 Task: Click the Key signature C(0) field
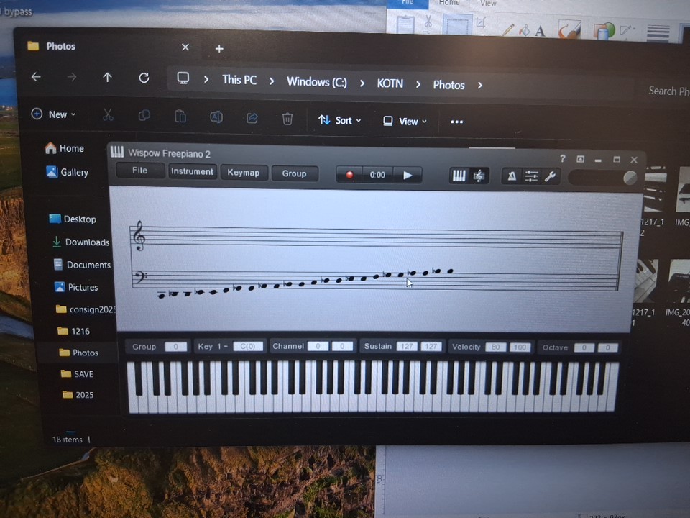click(x=247, y=346)
